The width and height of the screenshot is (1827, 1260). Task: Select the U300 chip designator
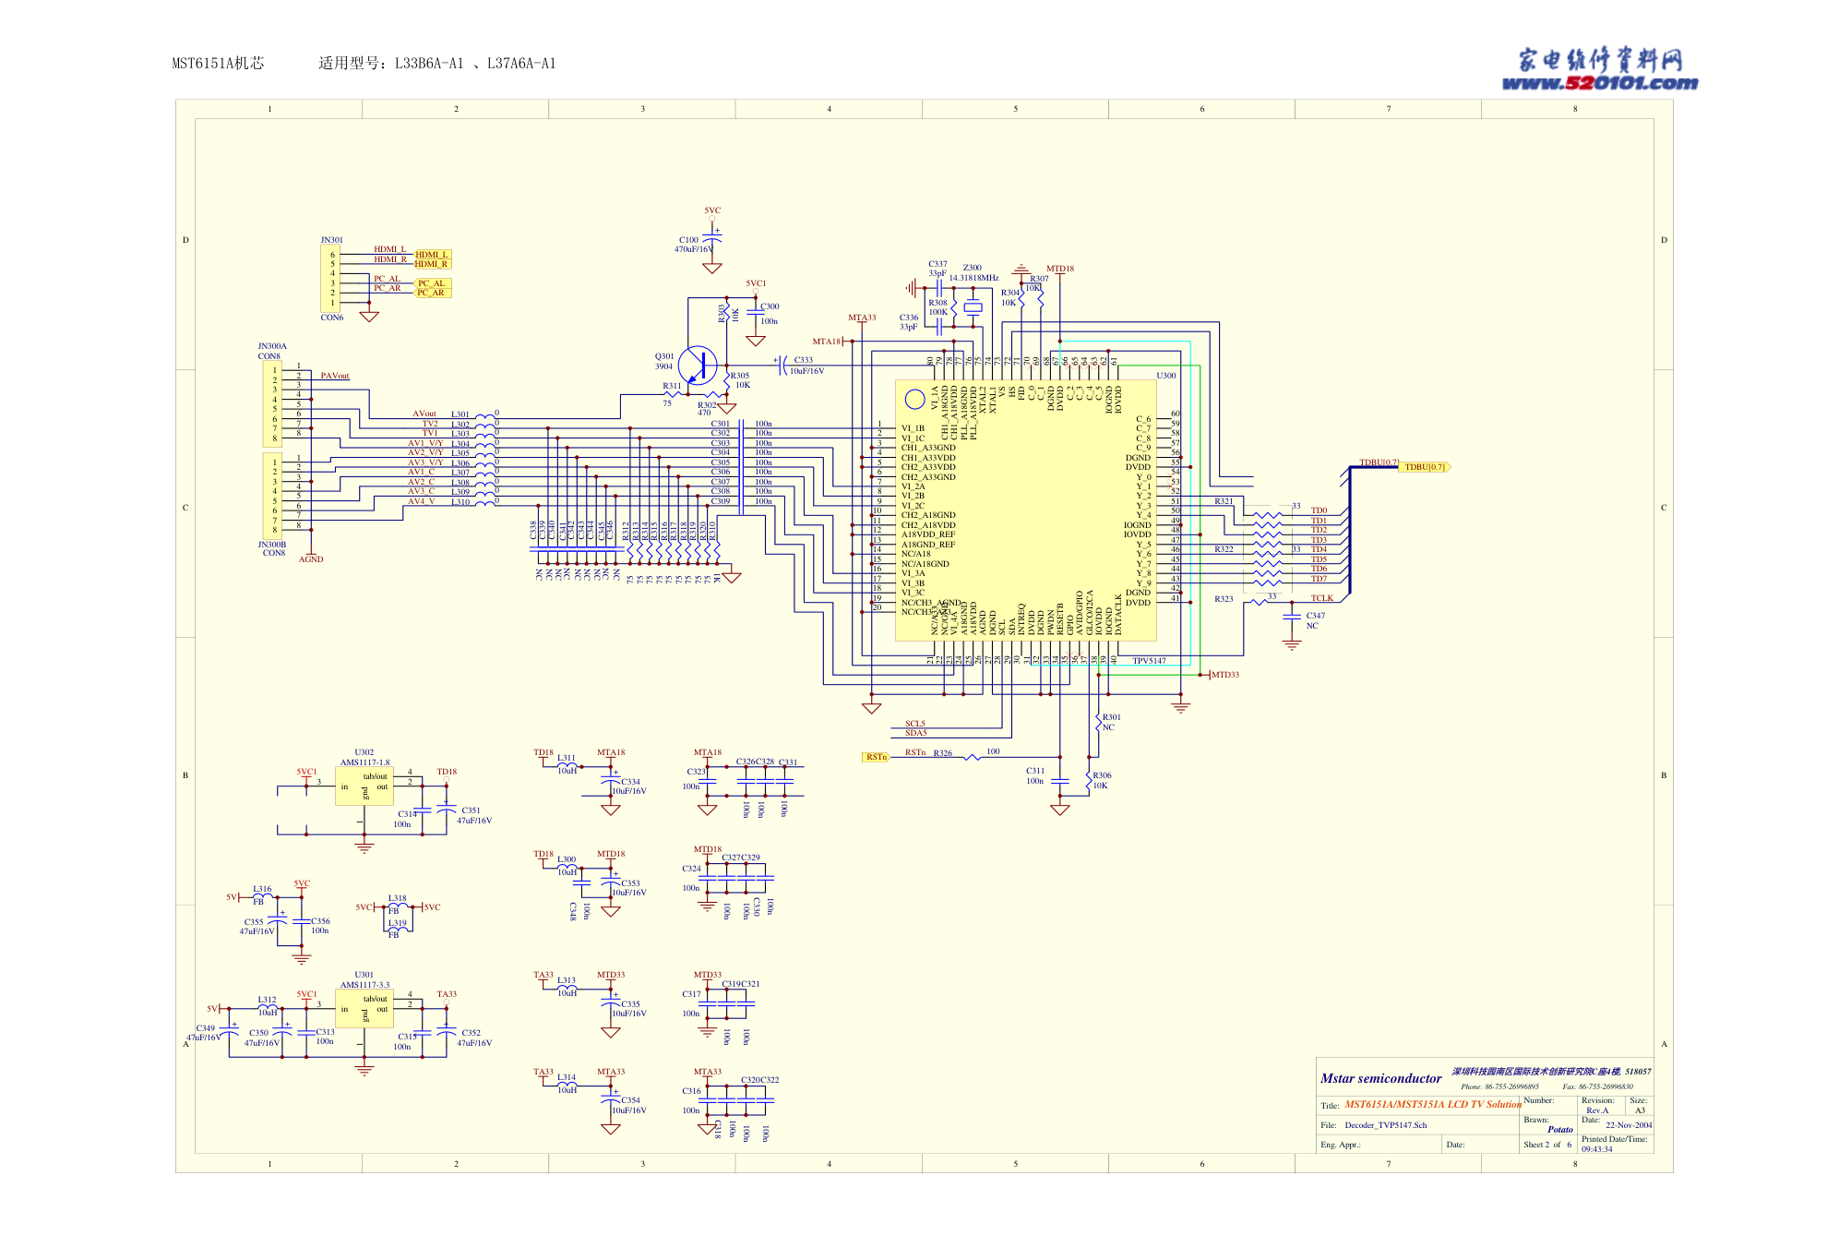coord(1166,376)
